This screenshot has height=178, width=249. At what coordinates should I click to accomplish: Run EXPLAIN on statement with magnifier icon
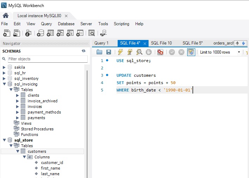pyautogui.click(x=139, y=52)
